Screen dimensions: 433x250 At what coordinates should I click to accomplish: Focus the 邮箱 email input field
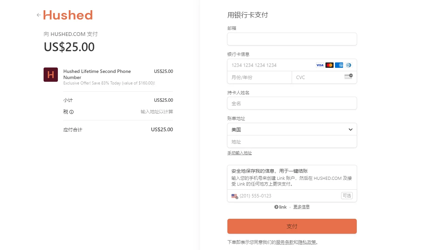point(292,39)
